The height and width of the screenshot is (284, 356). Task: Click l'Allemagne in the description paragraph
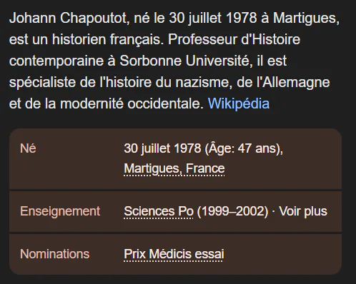[293, 82]
